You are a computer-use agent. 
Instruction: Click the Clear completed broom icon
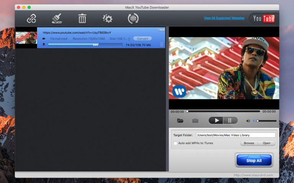[x=57, y=18]
